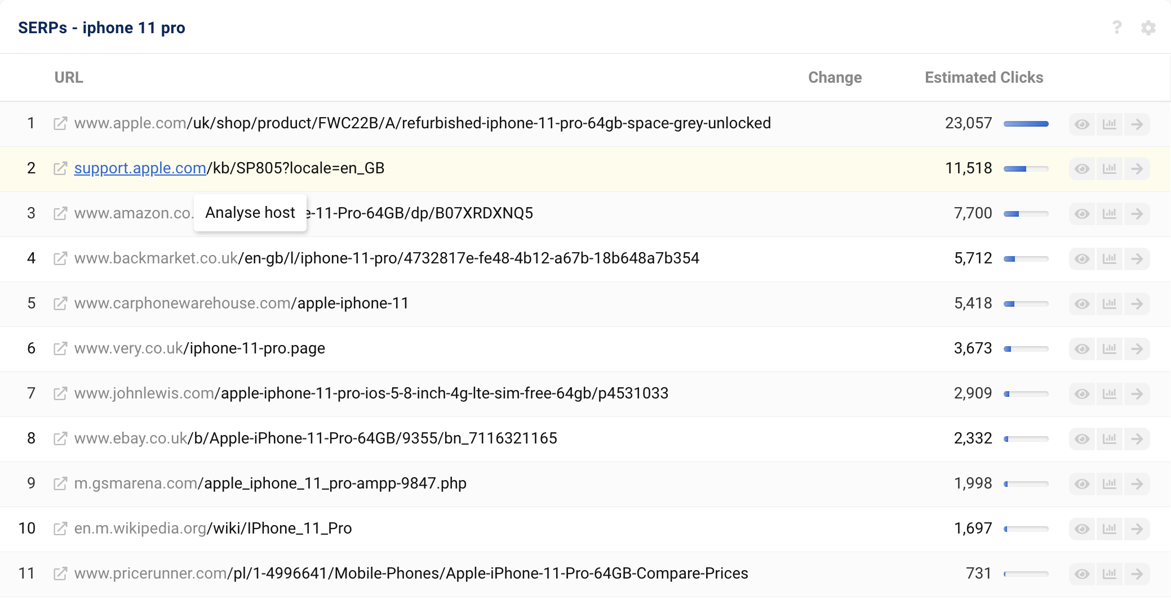Toggle eye icon for carphonewarehouse row
Image resolution: width=1171 pixels, height=605 pixels.
tap(1082, 304)
